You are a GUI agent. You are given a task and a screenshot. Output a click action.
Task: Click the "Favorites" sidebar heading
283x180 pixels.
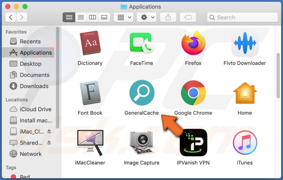pos(16,32)
